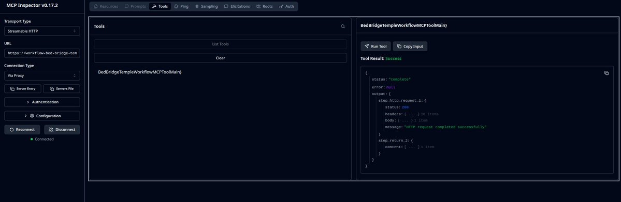Click the status value 200
The height and width of the screenshot is (202, 621).
(x=405, y=107)
